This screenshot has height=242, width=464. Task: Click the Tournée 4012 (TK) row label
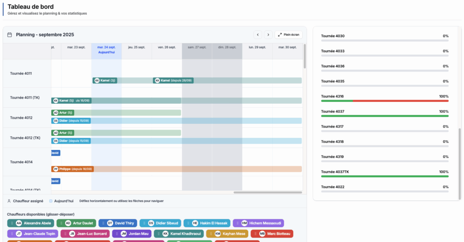25,138
